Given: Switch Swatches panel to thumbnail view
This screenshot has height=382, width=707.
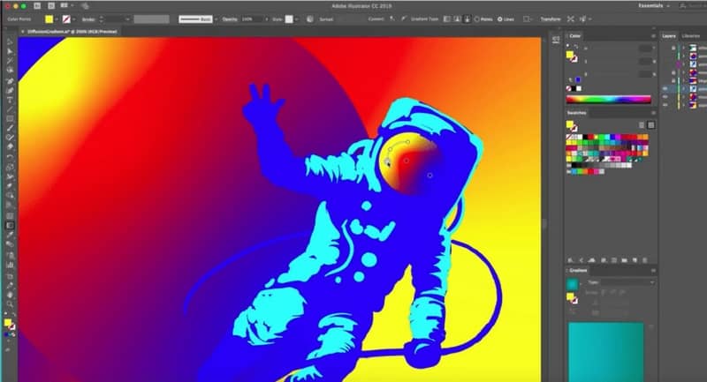Looking at the screenshot, I should tap(650, 125).
